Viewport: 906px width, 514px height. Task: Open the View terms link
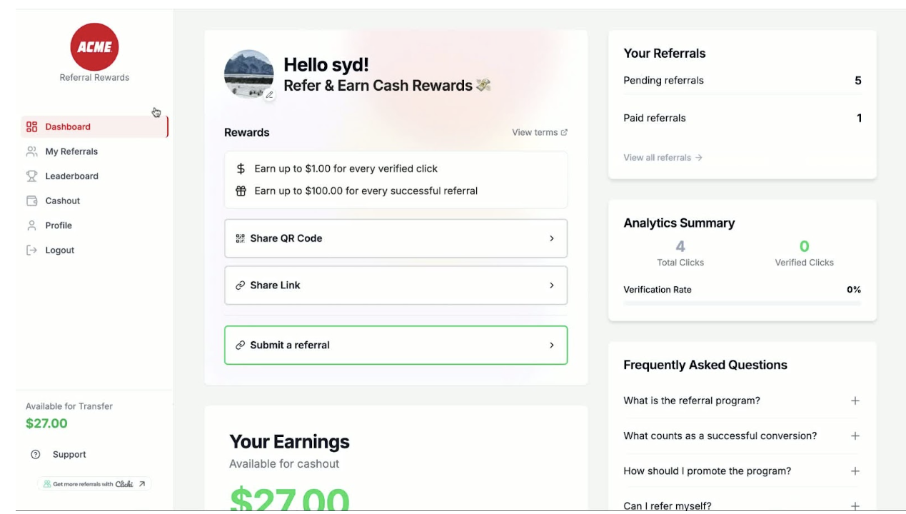[539, 133]
